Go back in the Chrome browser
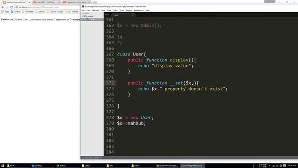Viewport: 298px width, 168px height. click(x=3, y=7)
